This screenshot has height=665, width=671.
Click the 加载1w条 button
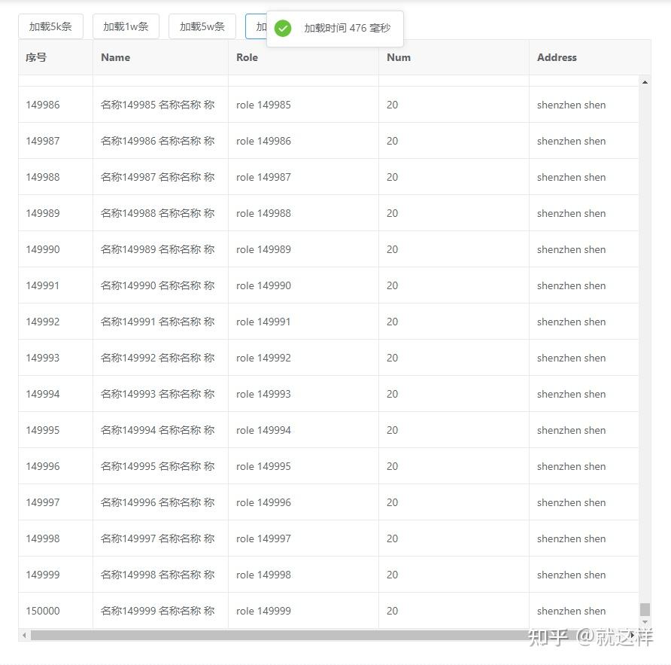(126, 26)
